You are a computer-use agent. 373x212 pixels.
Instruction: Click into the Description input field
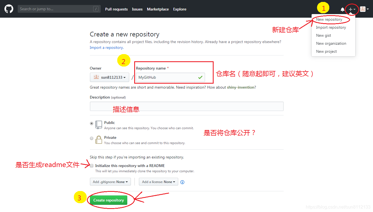point(187,106)
